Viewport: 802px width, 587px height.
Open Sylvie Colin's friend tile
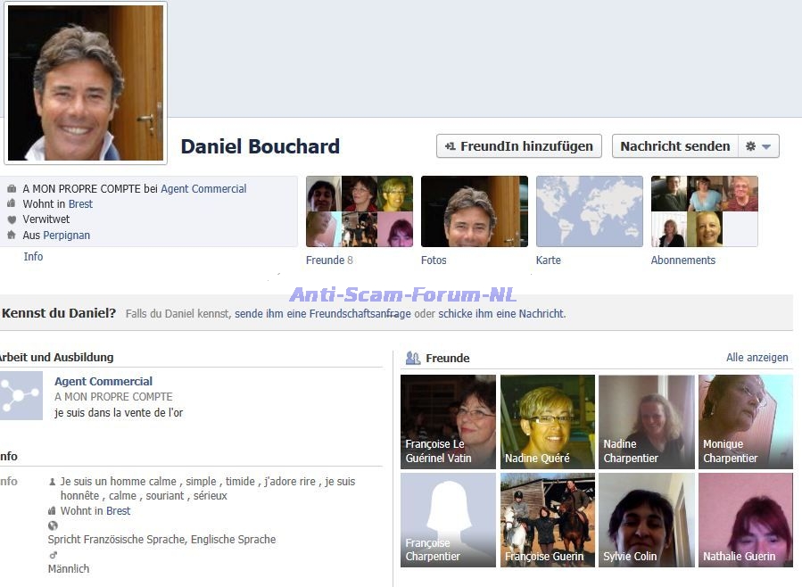coord(646,519)
